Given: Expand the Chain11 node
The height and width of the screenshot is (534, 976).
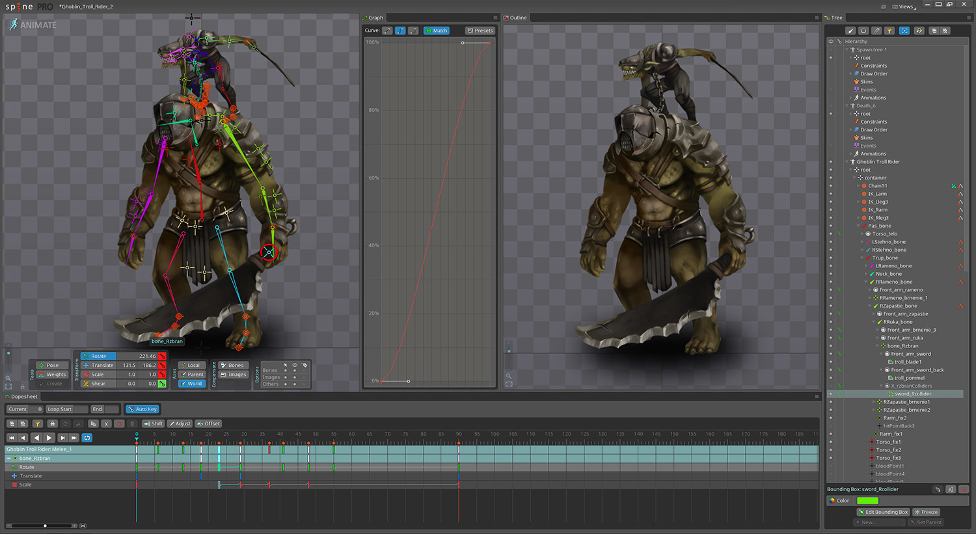Looking at the screenshot, I should 859,185.
